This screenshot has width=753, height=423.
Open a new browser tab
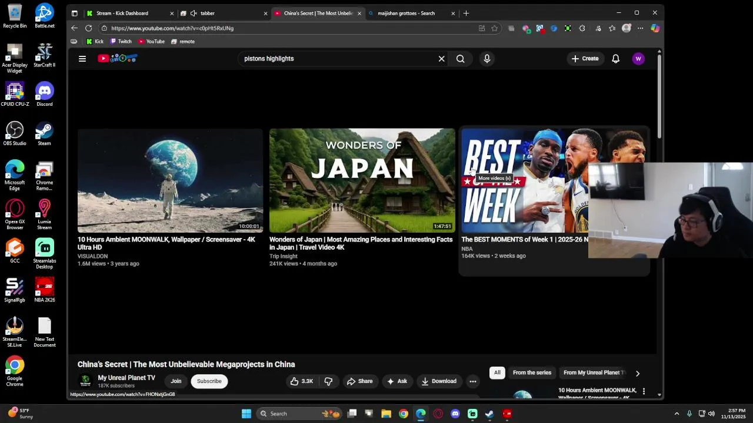[x=466, y=13]
